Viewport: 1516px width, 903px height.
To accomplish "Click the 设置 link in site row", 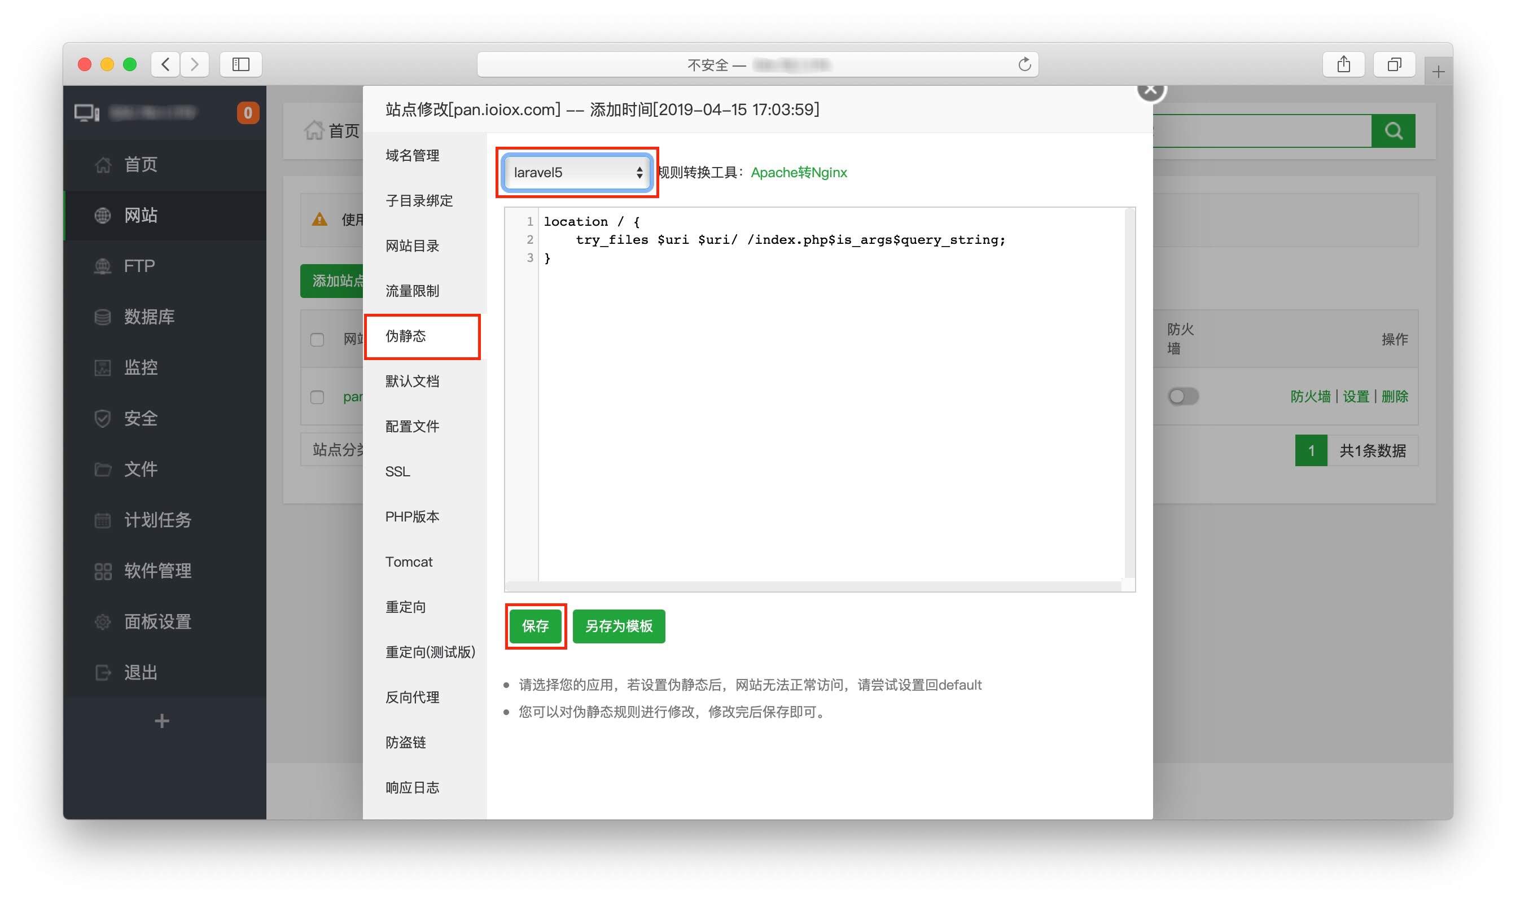I will click(1355, 397).
